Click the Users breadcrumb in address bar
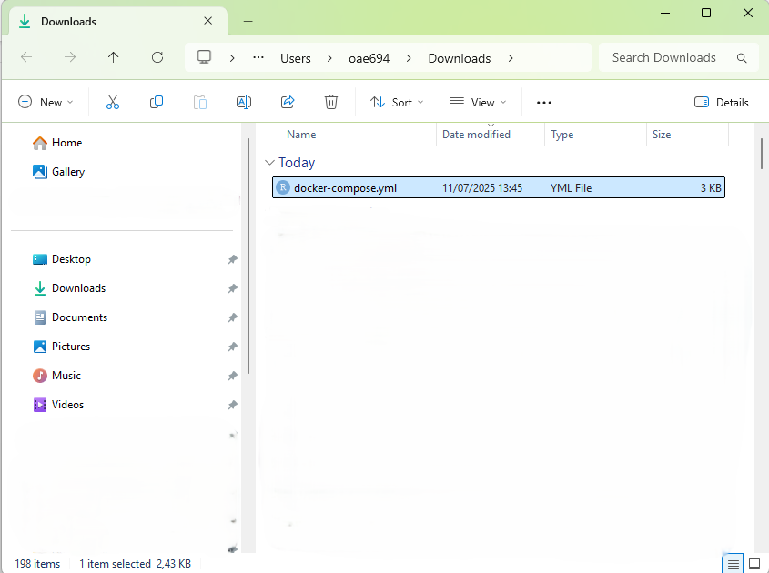 (x=295, y=58)
